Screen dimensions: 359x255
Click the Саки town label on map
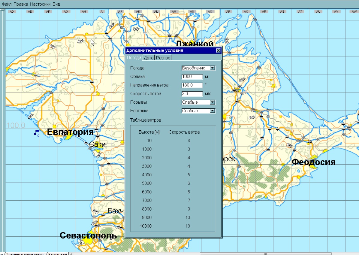pyautogui.click(x=97, y=144)
